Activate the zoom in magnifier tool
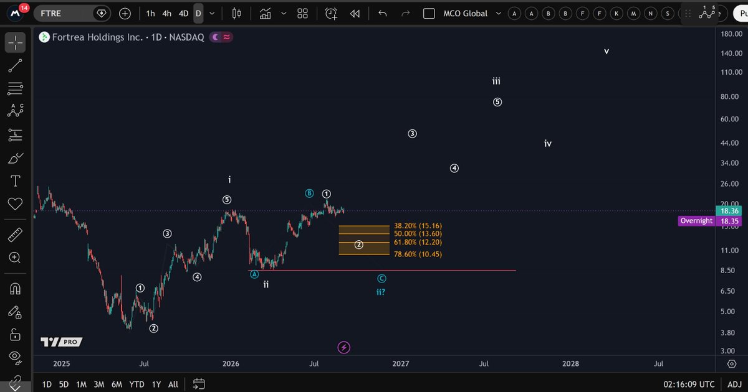The width and height of the screenshot is (748, 392). click(x=16, y=258)
